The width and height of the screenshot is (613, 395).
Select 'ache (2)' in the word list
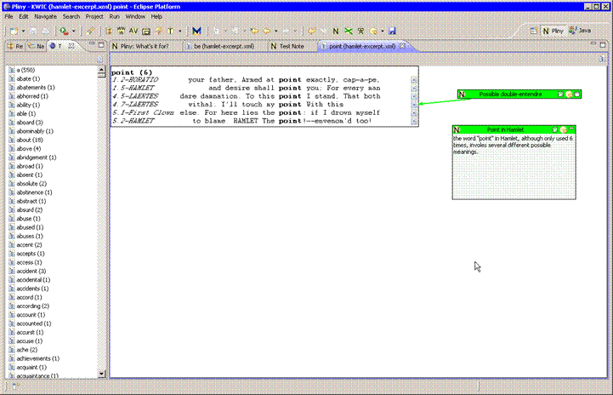pyautogui.click(x=26, y=350)
